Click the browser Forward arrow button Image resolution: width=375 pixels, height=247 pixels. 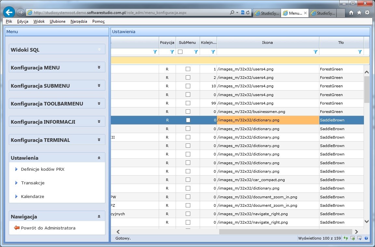pos(20,12)
